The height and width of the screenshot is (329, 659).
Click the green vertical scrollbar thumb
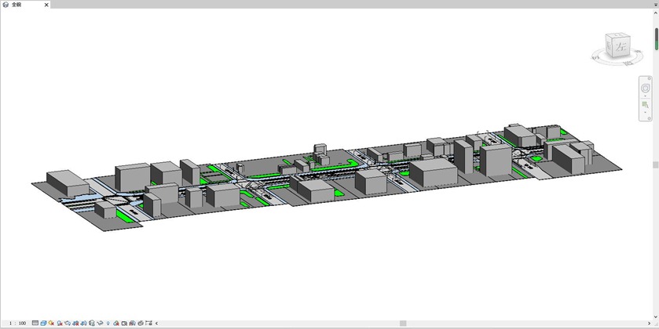(x=656, y=39)
